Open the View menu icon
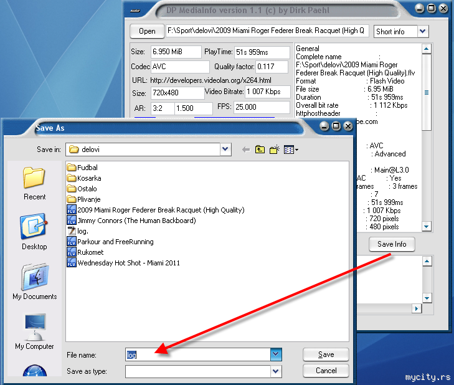The image size is (454, 385). click(x=291, y=150)
